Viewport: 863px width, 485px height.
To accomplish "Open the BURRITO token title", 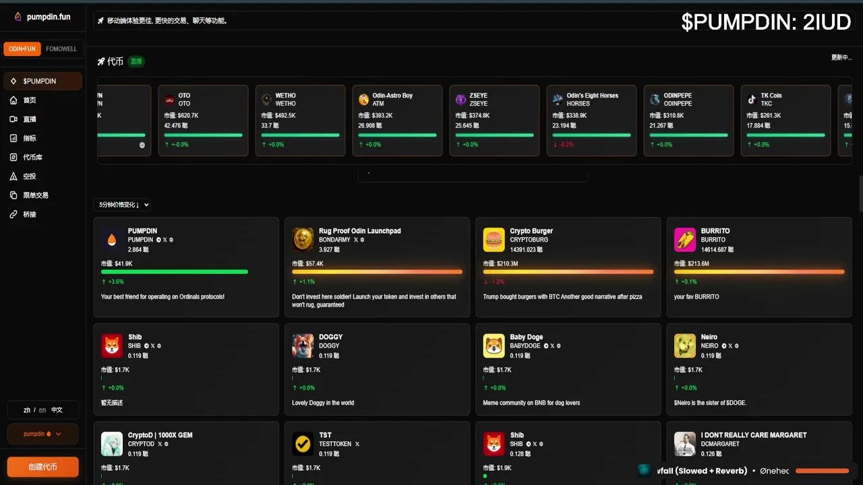I will coord(715,231).
